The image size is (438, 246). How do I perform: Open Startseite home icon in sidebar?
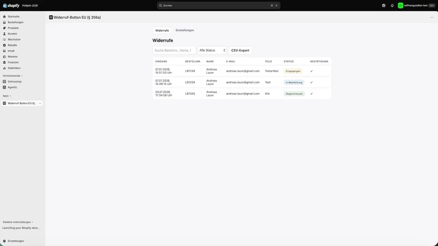[4, 16]
